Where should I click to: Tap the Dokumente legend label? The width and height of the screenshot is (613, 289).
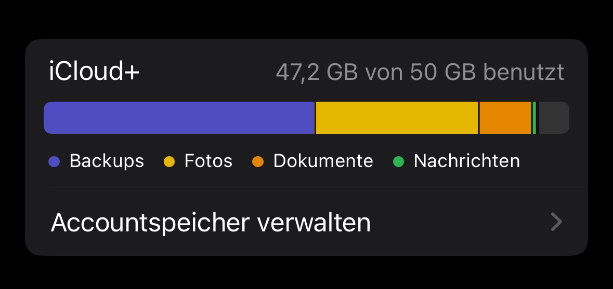coord(323,161)
